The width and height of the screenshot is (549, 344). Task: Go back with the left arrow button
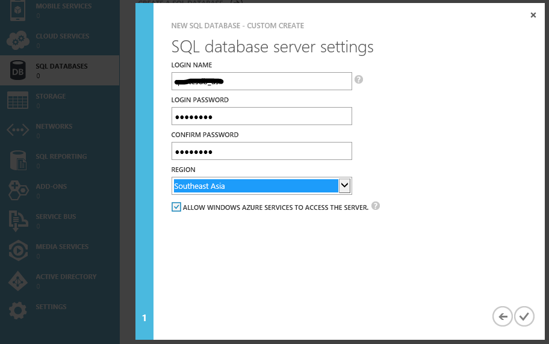(503, 316)
